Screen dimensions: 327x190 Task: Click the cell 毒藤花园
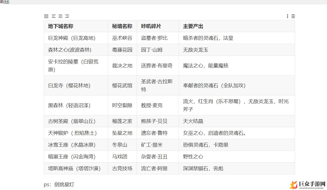coord(122,50)
